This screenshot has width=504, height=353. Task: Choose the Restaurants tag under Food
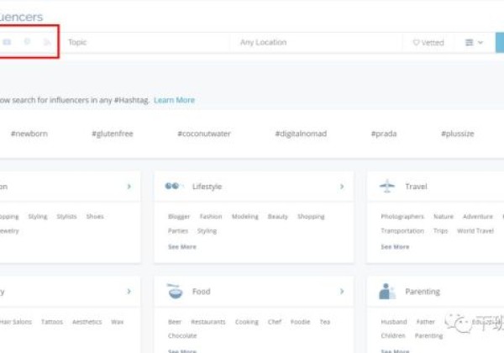207,322
